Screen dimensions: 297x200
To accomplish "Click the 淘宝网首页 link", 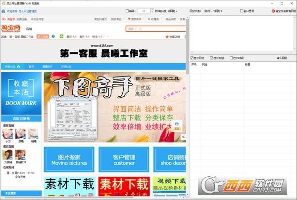I will (100, 19).
